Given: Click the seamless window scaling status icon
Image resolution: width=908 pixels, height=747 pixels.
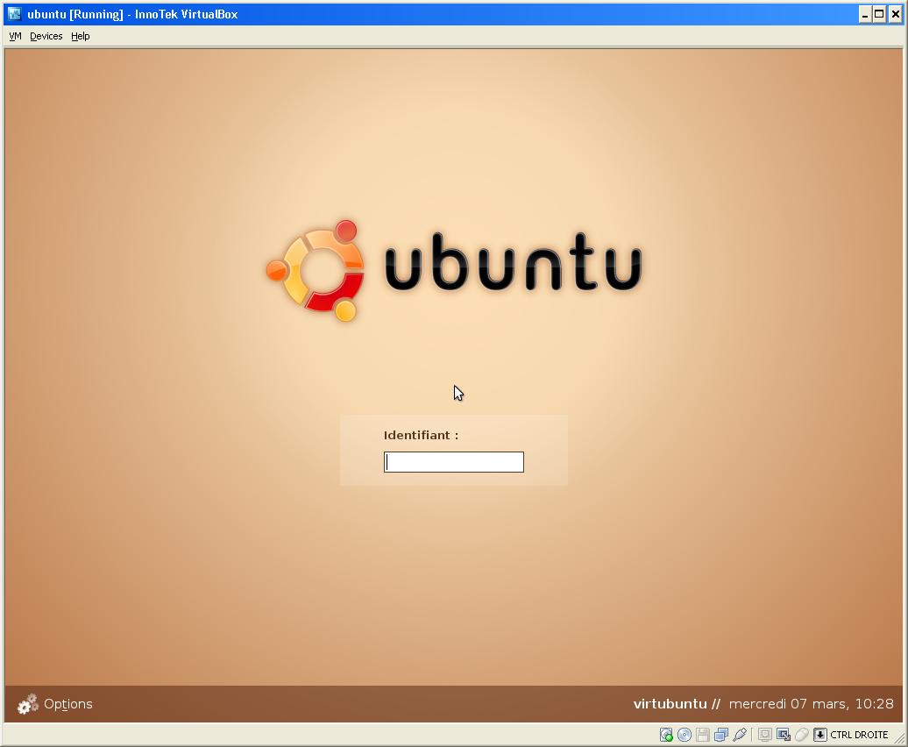Looking at the screenshot, I should 784,735.
